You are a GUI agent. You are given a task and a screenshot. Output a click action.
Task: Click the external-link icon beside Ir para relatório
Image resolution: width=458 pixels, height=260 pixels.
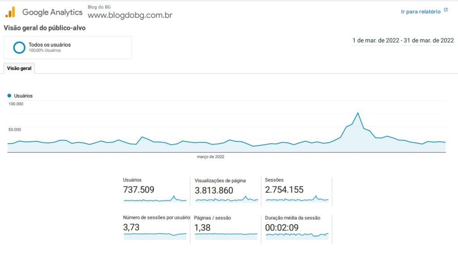(x=446, y=10)
